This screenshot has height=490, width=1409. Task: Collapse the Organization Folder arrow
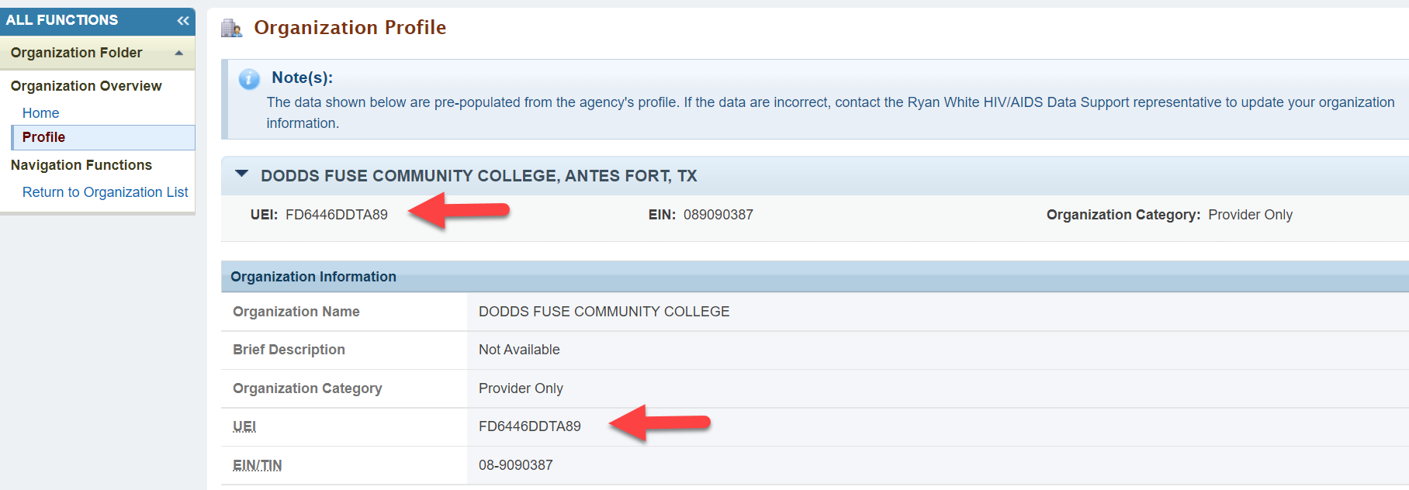179,53
